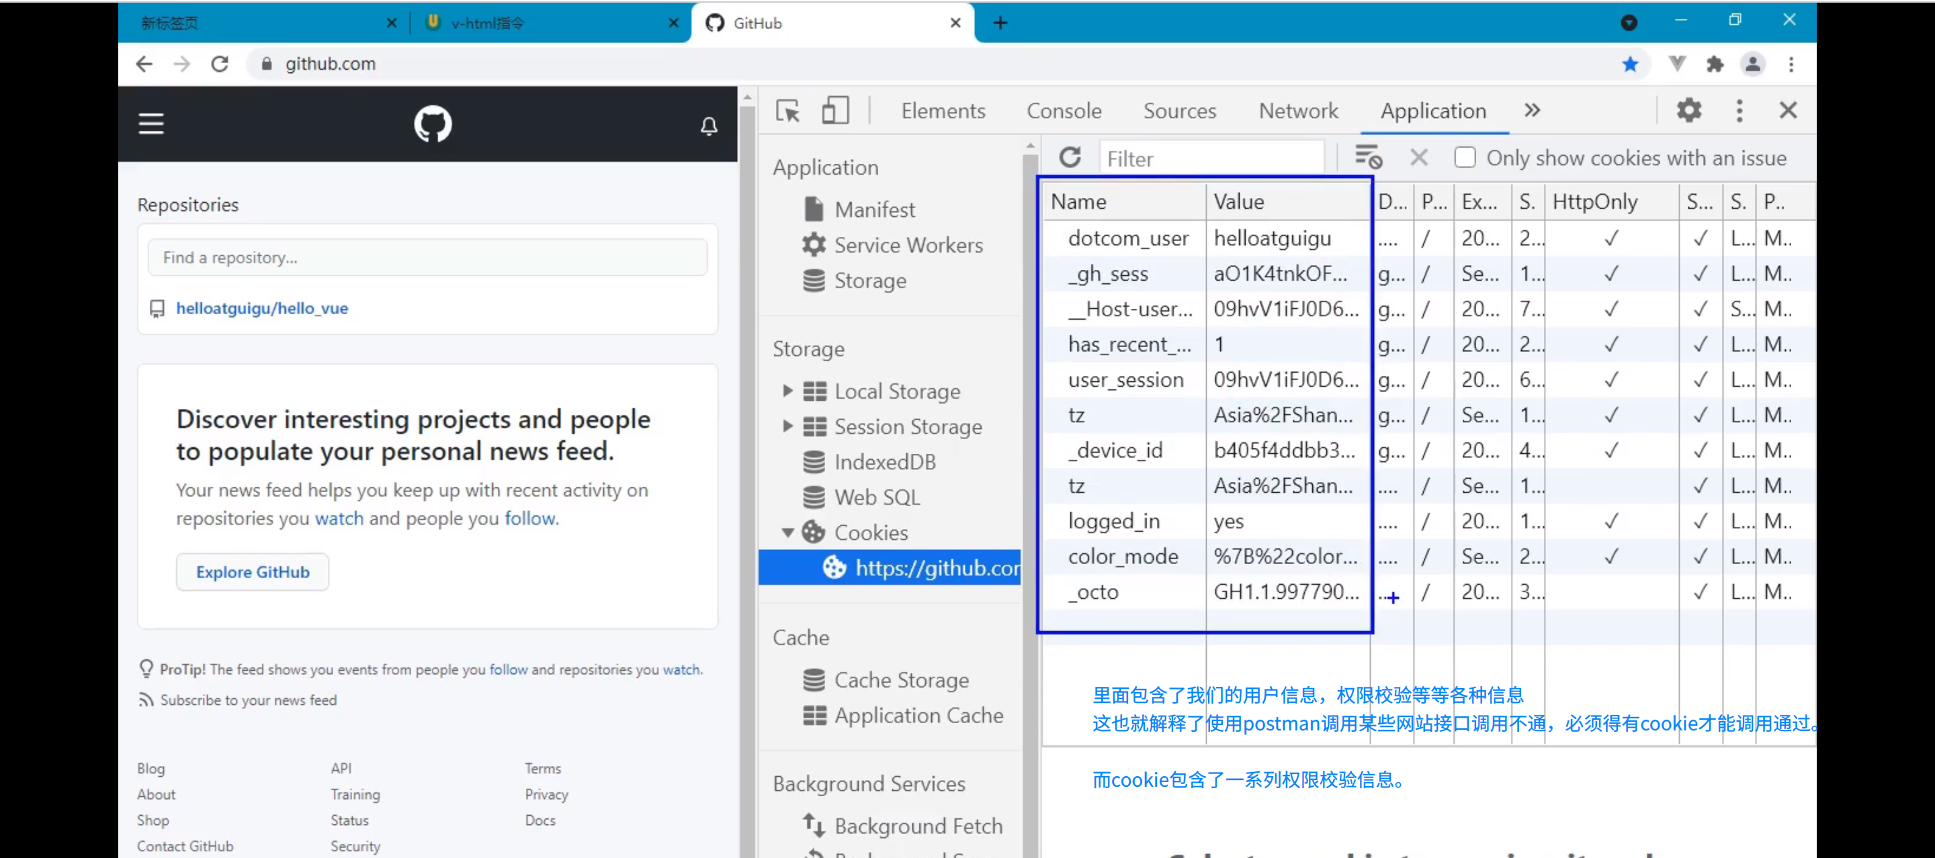Open GitHub notifications bell

point(708,126)
